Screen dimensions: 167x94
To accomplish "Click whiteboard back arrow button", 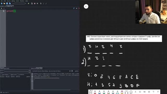I will click(x=86, y=6).
